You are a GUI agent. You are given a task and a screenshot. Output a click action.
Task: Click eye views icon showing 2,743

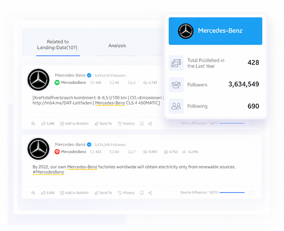[145, 83]
